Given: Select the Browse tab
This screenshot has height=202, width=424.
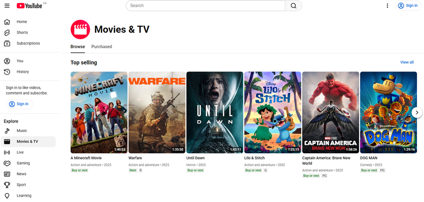Looking at the screenshot, I should [77, 47].
